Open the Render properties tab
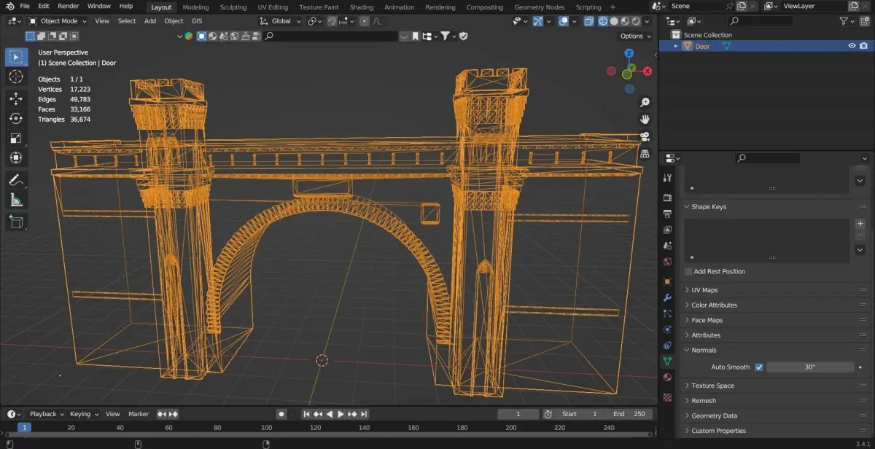The image size is (875, 449). [667, 198]
